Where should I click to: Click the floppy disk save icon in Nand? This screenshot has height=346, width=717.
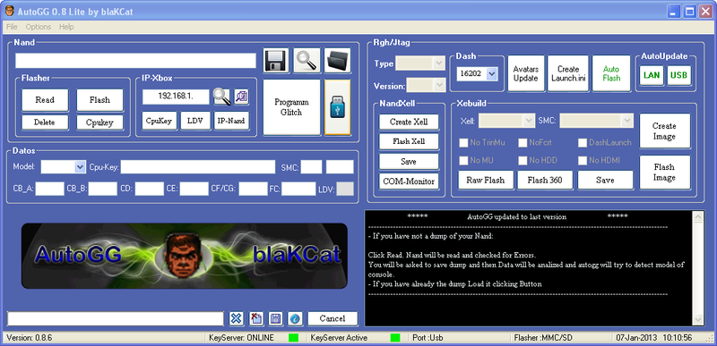pyautogui.click(x=276, y=61)
